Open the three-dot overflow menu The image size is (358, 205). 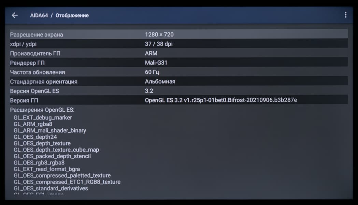click(345, 15)
